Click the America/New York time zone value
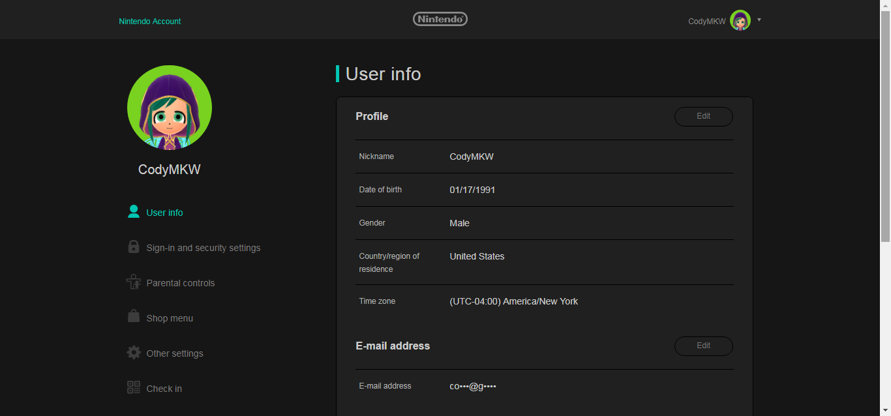This screenshot has width=891, height=416. click(x=514, y=301)
